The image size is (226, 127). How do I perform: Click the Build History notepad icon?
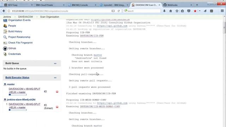pos(5,31)
